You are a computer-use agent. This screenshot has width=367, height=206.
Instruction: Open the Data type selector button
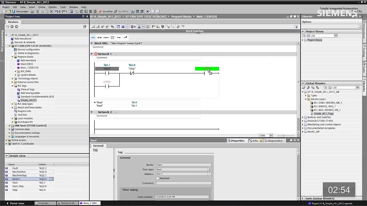(209, 169)
